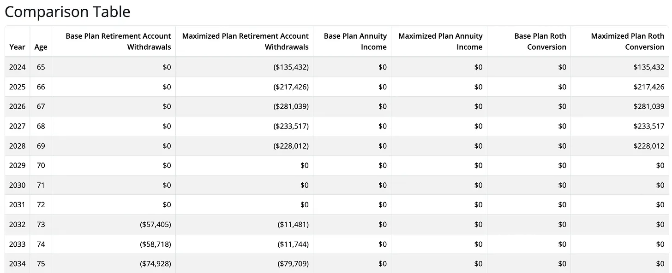Click the ($79,709) maximized withdrawal cell
This screenshot has width=672, height=273.
(293, 264)
